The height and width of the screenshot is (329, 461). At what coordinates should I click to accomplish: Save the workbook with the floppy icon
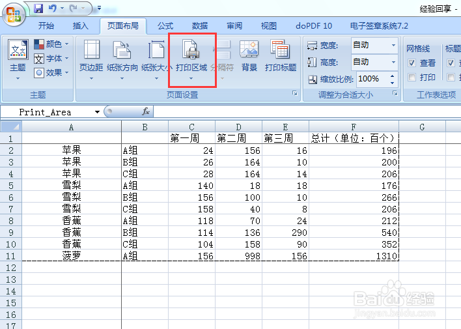pos(38,8)
